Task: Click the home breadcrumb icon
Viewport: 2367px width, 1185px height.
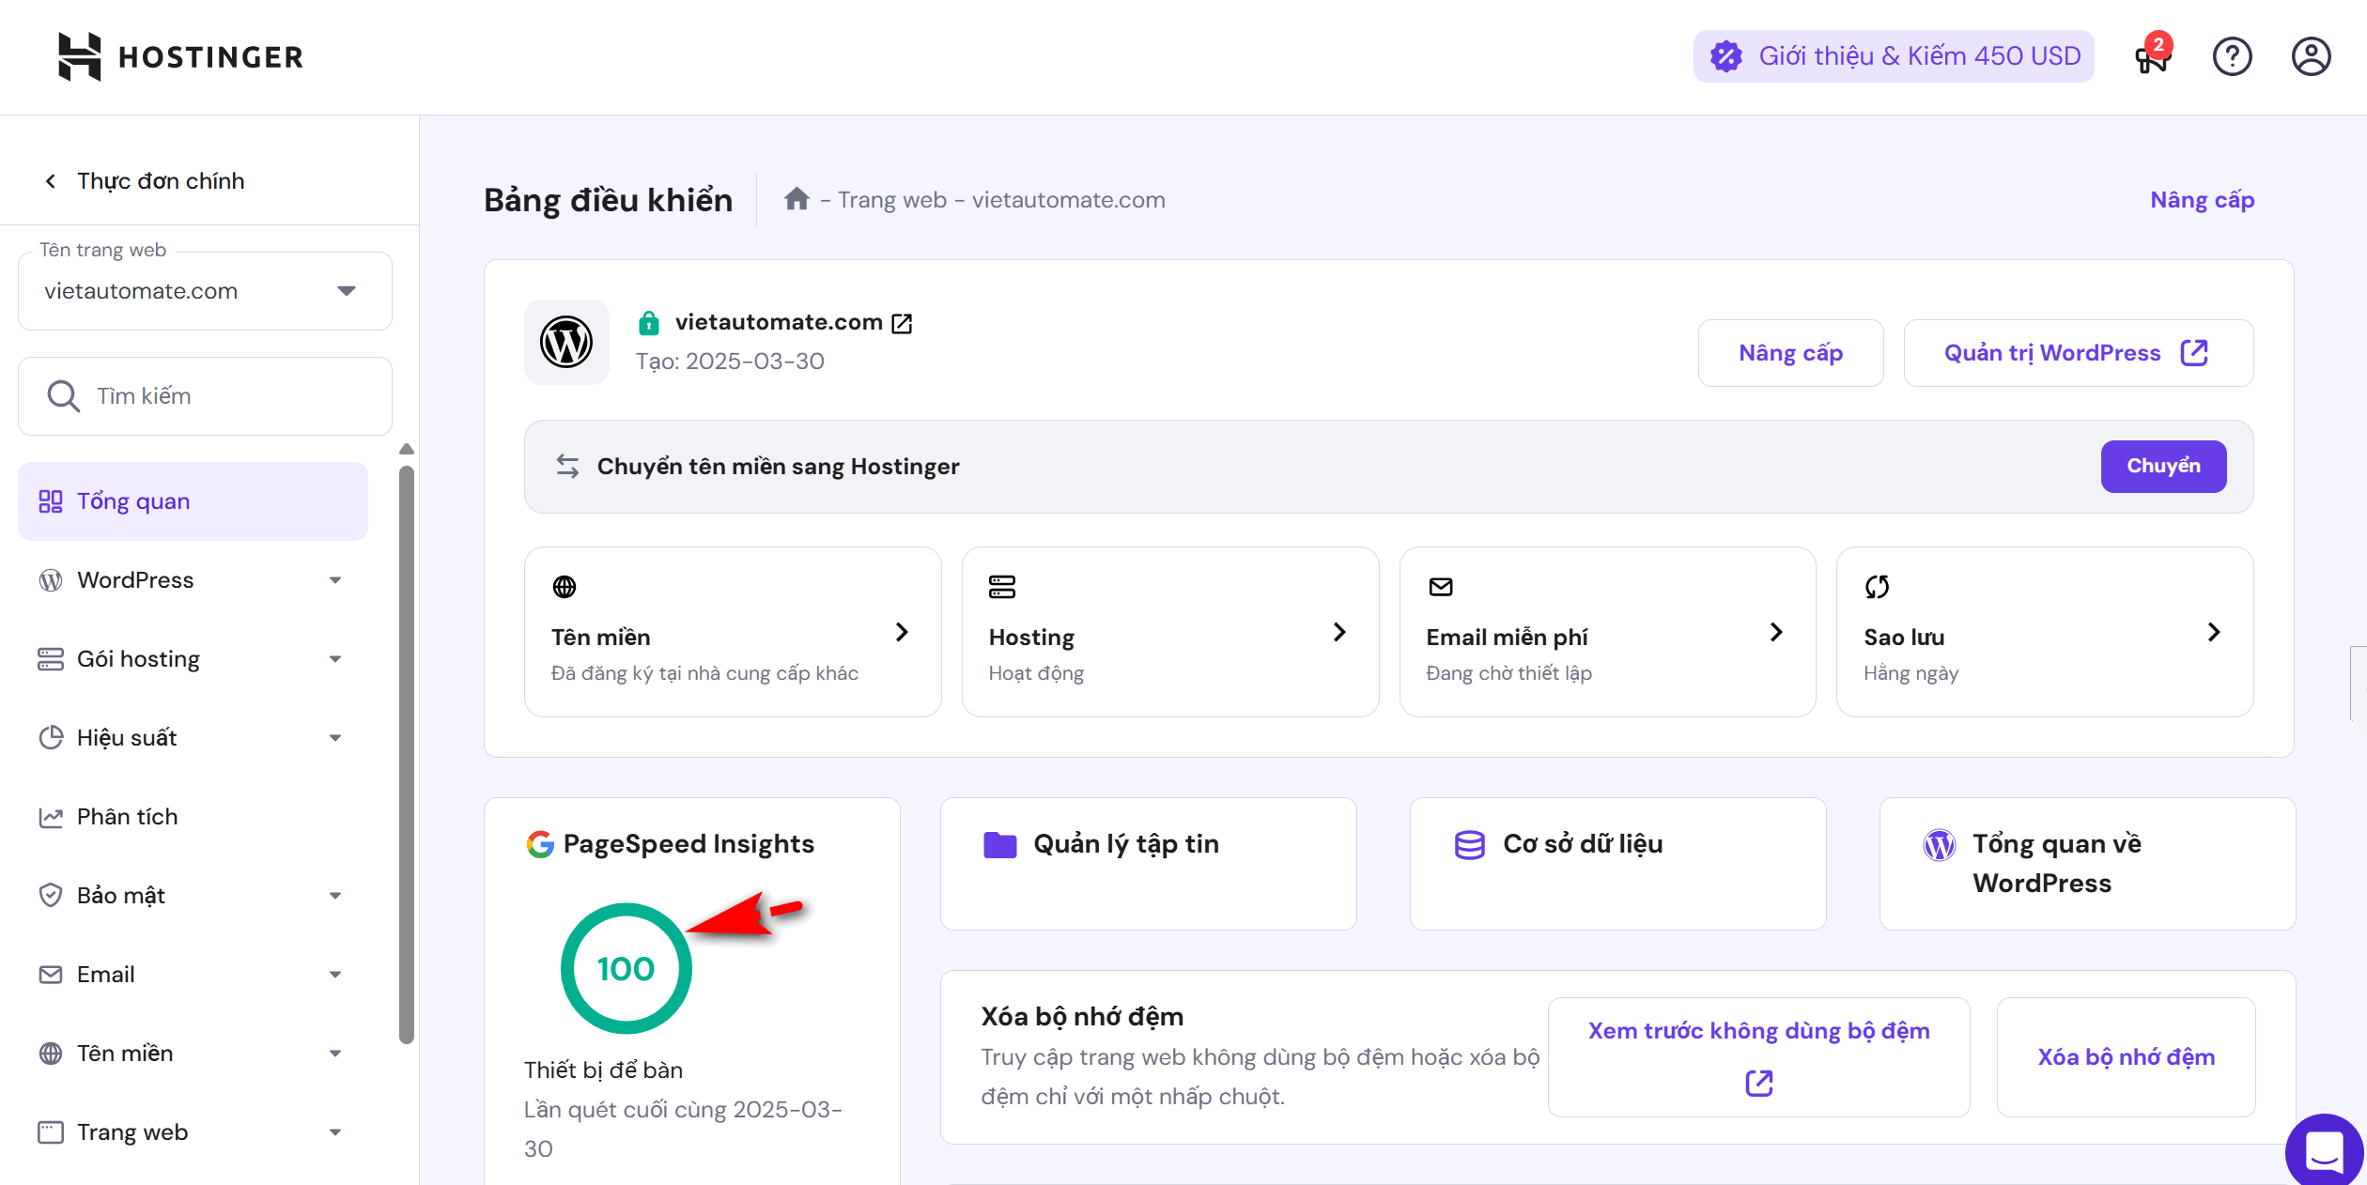Action: pyautogui.click(x=797, y=199)
